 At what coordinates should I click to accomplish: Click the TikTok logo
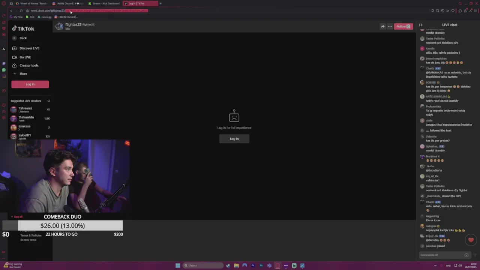23,28
